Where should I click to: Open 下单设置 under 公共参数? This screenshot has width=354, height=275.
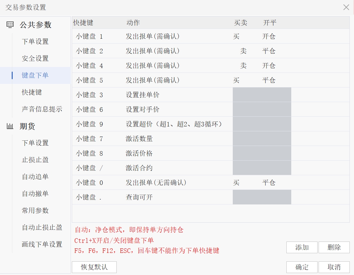35,42
